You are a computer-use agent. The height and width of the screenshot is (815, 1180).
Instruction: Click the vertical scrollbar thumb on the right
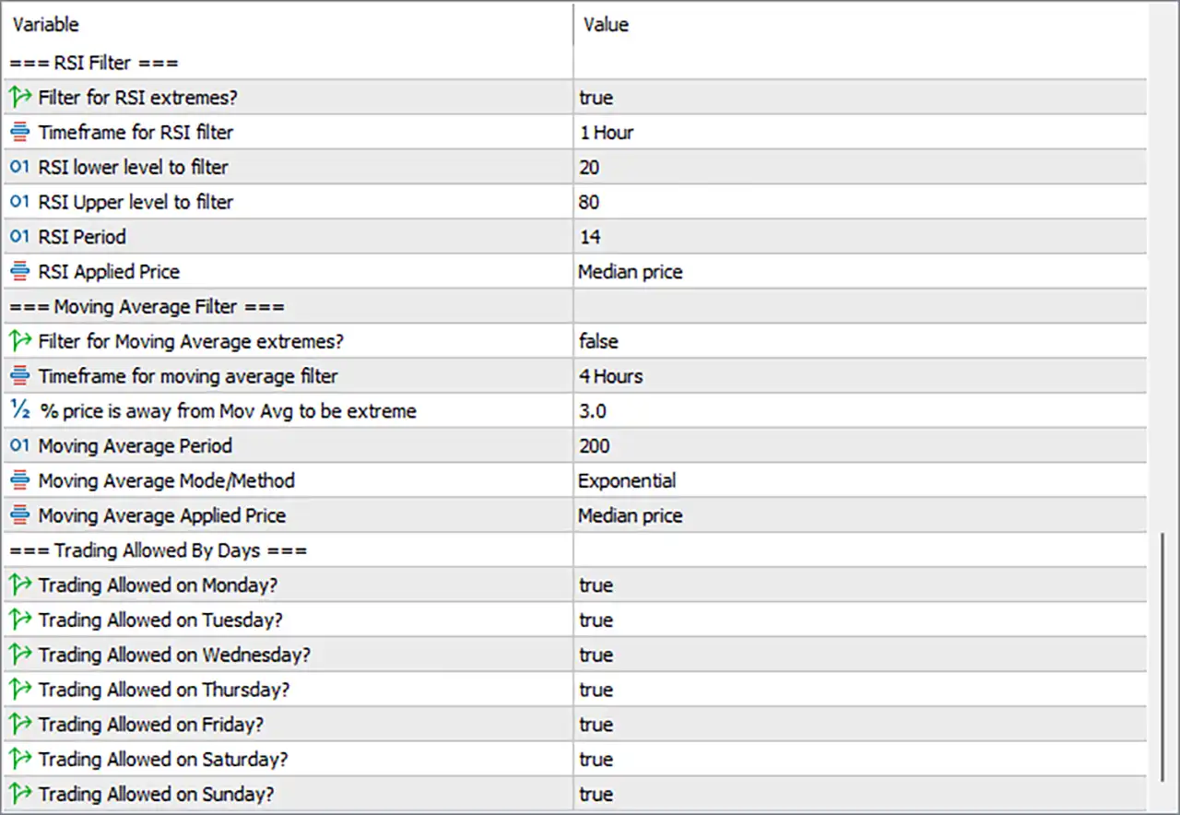1164,655
